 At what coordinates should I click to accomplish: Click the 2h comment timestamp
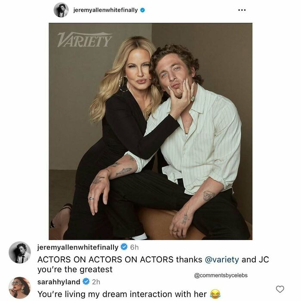(96, 282)
